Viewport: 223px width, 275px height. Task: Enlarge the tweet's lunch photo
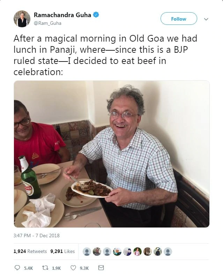click(x=112, y=154)
